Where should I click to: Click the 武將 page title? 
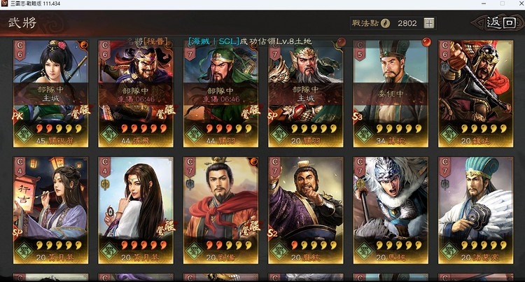tap(22, 23)
